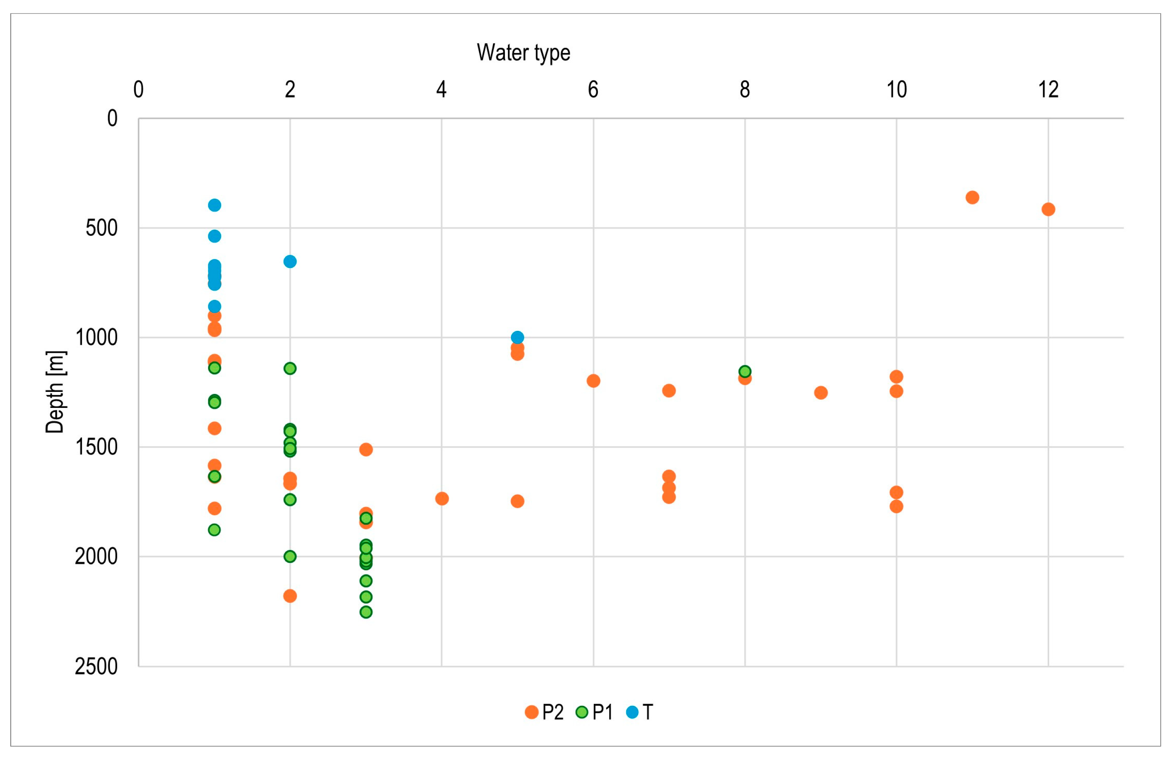Click the orange point at water type 9
This screenshot has width=1171, height=761.
[821, 392]
